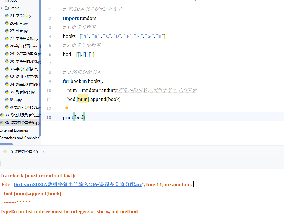The width and height of the screenshot is (284, 224).
Task: Select the highlighted num variable in line 11
Action: click(x=83, y=99)
